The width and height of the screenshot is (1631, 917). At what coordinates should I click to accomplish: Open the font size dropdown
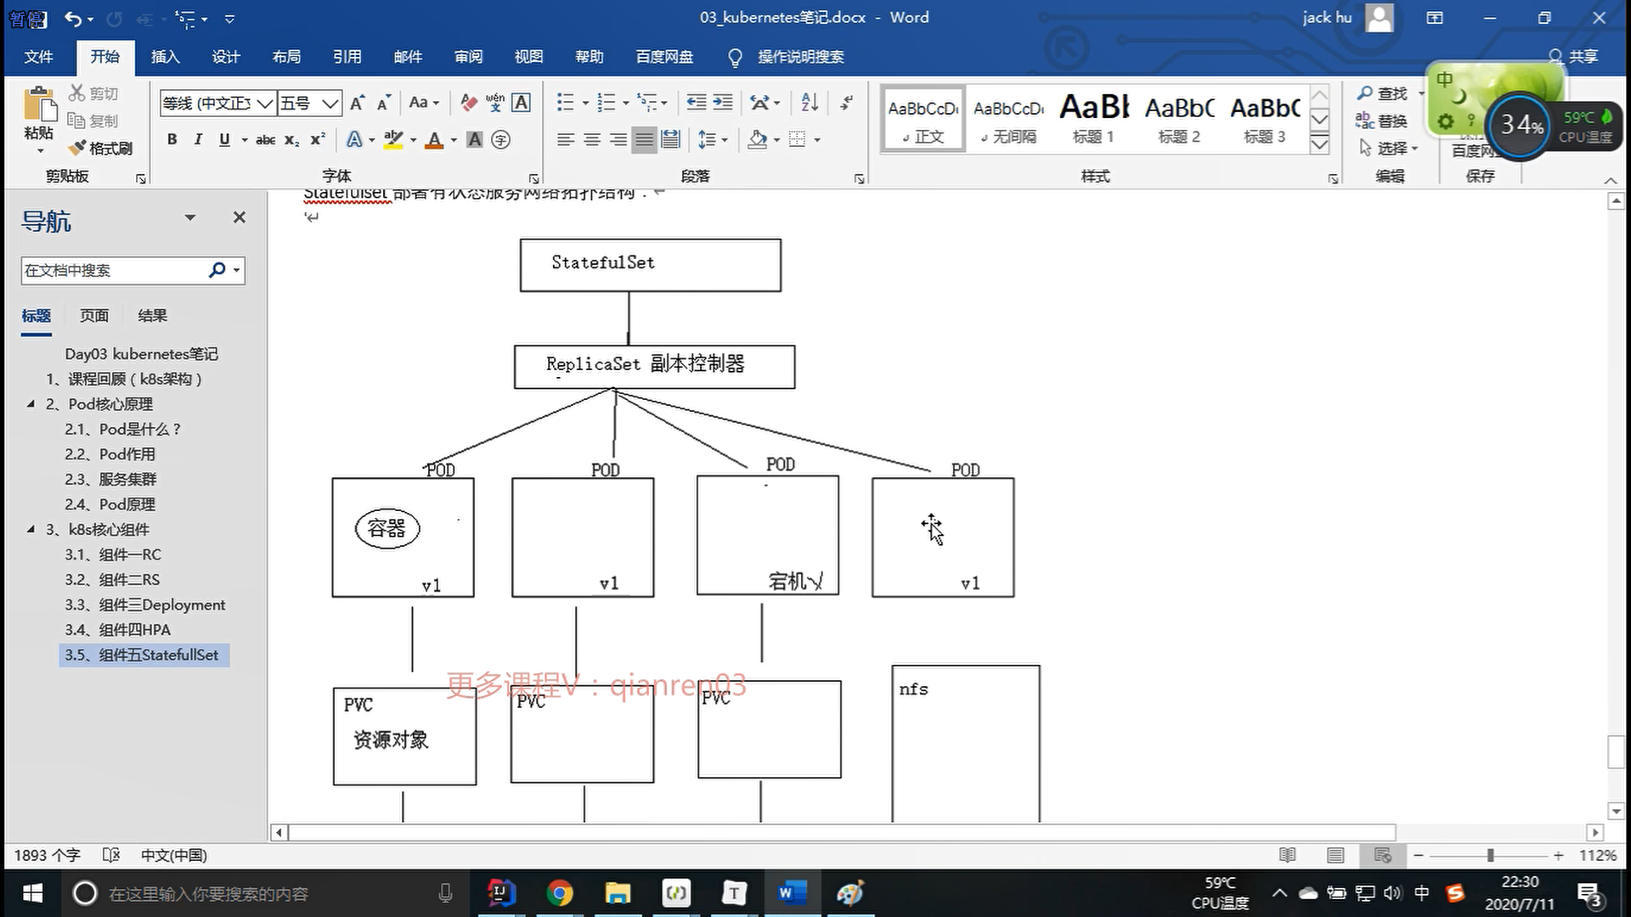click(x=330, y=104)
